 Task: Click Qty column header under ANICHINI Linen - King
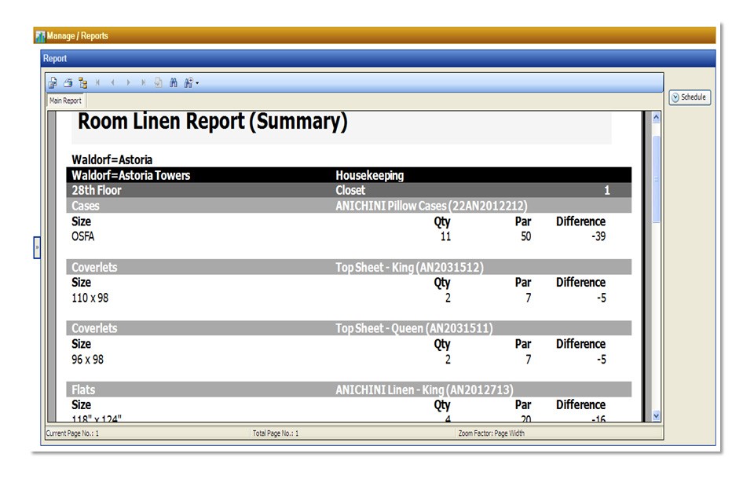(x=442, y=405)
